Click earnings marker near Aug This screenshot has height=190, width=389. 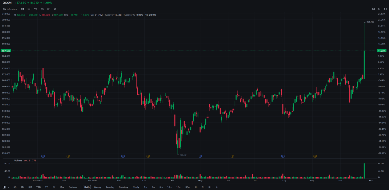pyautogui.click(x=283, y=156)
